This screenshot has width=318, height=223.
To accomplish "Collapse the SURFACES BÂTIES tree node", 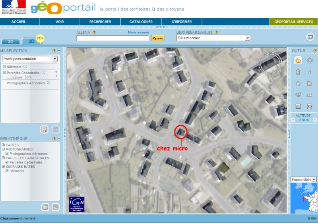I will tap(3, 167).
